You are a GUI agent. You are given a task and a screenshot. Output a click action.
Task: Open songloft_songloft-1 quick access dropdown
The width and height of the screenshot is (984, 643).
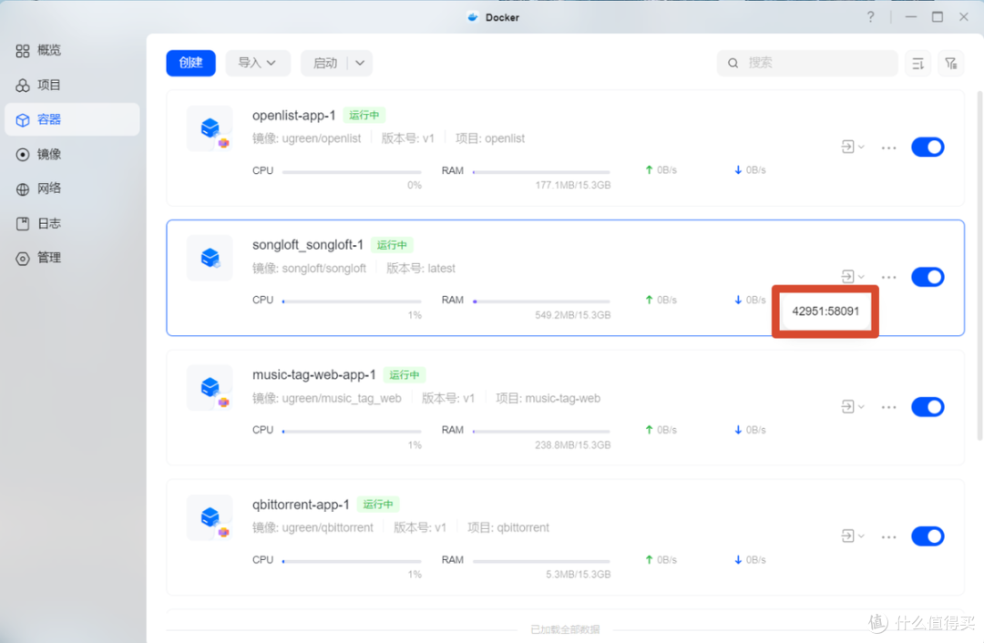point(852,276)
